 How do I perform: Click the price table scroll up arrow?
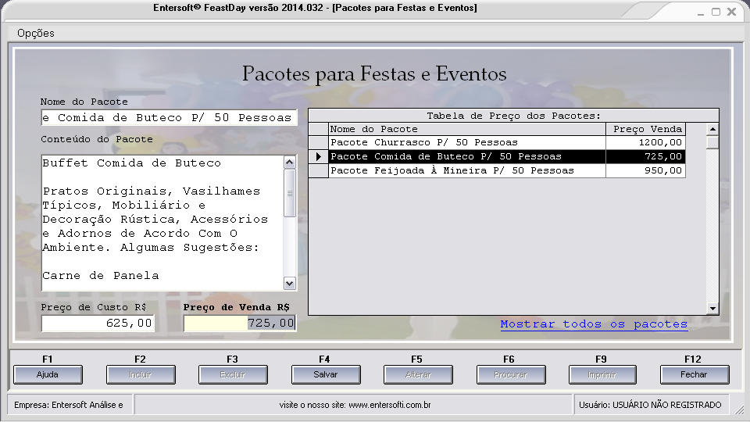[x=712, y=129]
